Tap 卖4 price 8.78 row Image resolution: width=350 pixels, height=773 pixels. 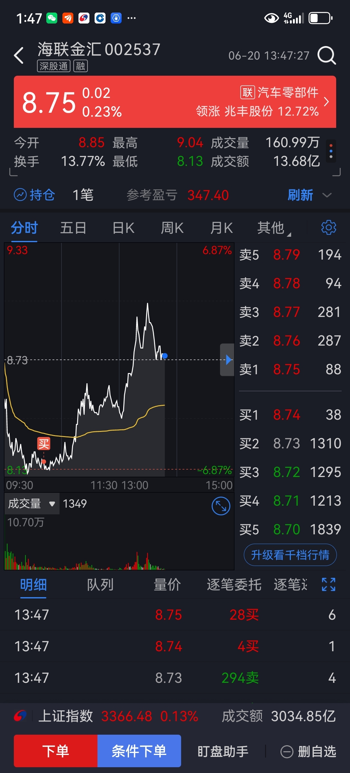[x=290, y=283]
